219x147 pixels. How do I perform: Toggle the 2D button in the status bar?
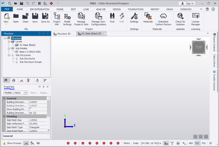[211, 143]
